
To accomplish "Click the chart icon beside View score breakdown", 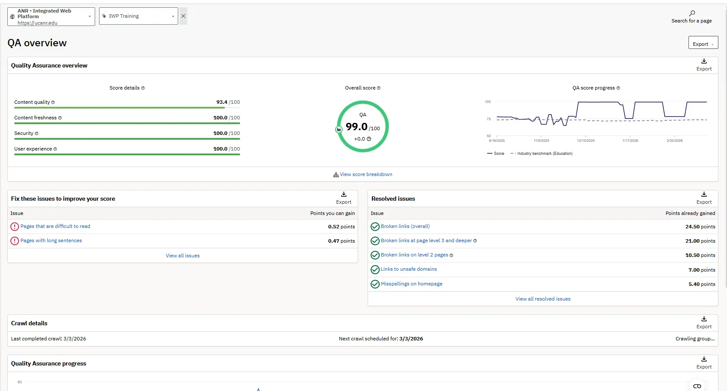I will coord(336,175).
